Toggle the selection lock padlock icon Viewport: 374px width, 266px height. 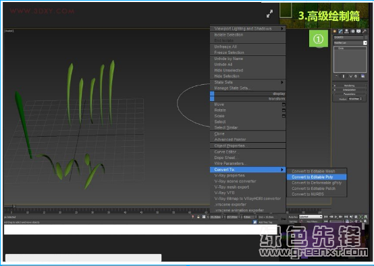pyautogui.click(x=198, y=217)
